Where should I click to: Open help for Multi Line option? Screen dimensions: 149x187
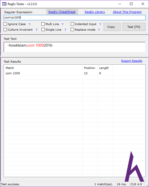pos(63,24)
